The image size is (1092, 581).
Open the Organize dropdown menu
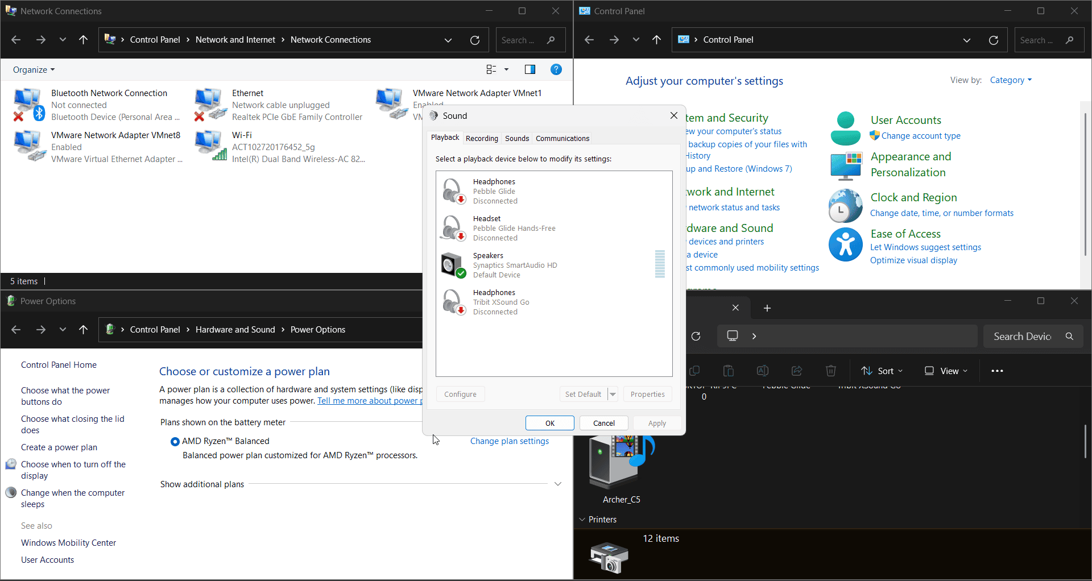pos(34,70)
